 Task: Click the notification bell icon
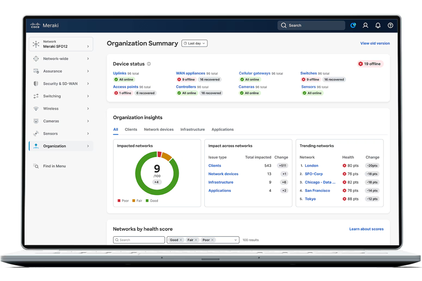pyautogui.click(x=378, y=25)
